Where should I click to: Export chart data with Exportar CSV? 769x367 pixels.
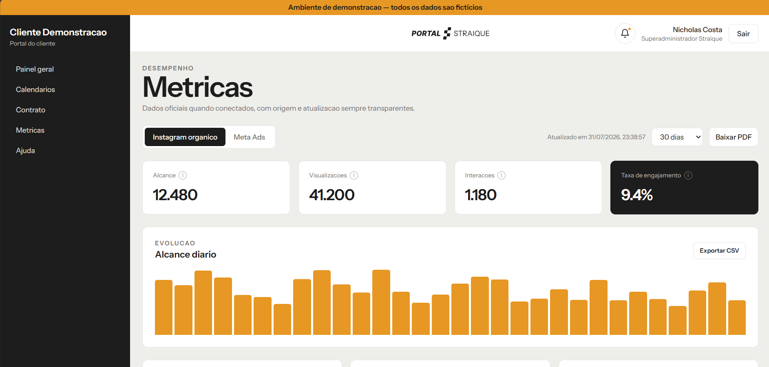tap(719, 251)
